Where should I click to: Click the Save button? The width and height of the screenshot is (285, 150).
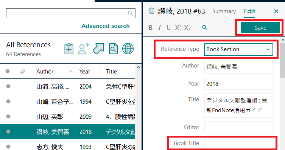pos(260,28)
